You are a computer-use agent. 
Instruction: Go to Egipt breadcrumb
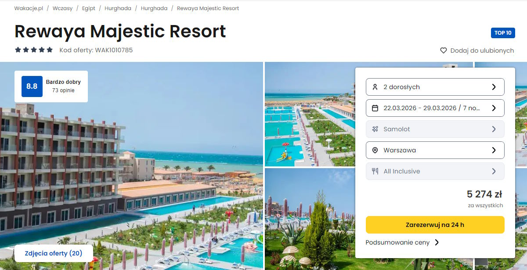point(89,8)
